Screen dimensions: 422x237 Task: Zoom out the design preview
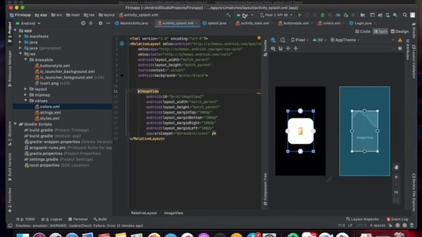click(x=396, y=185)
